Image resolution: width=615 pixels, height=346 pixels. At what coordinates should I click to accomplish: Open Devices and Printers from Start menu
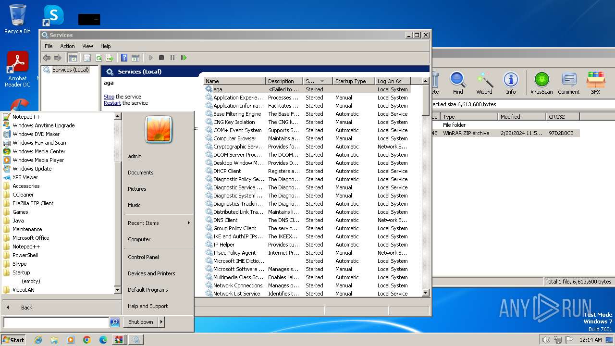[x=151, y=273]
